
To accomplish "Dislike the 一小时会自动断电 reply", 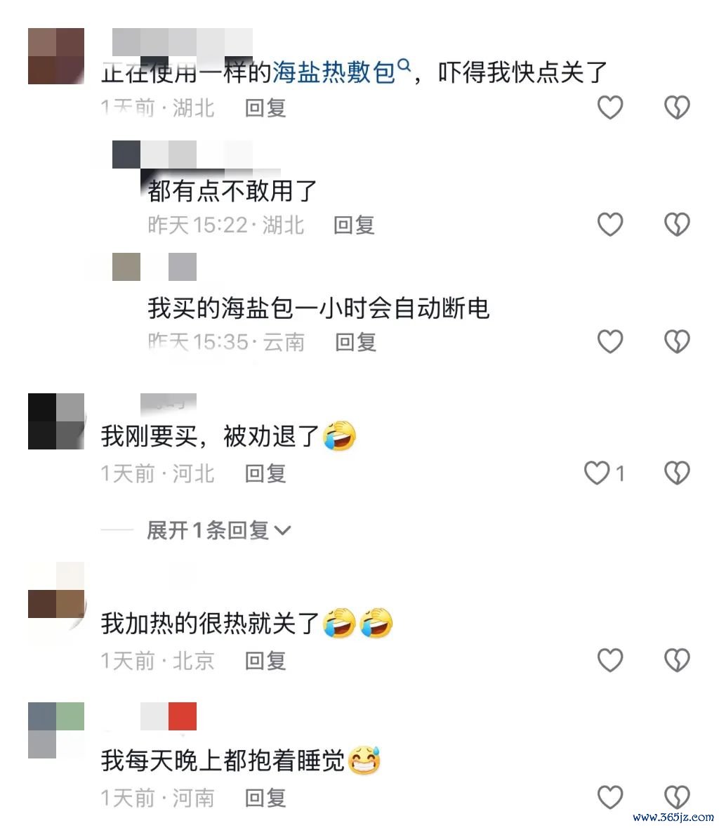I will pyautogui.click(x=677, y=341).
